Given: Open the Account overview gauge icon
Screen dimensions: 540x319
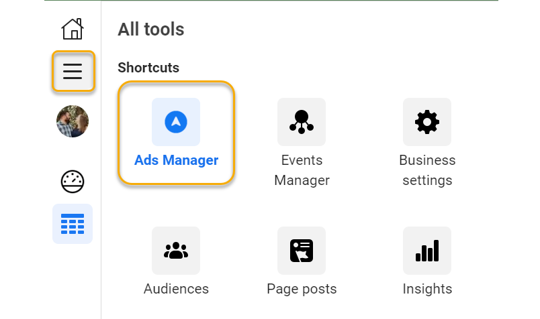Looking at the screenshot, I should (73, 182).
